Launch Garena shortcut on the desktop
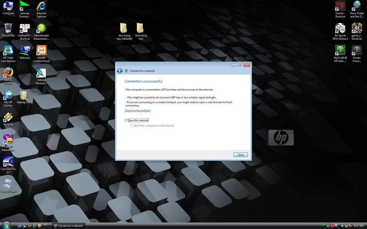Image resolution: width=367 pixels, height=229 pixels. [340, 6]
